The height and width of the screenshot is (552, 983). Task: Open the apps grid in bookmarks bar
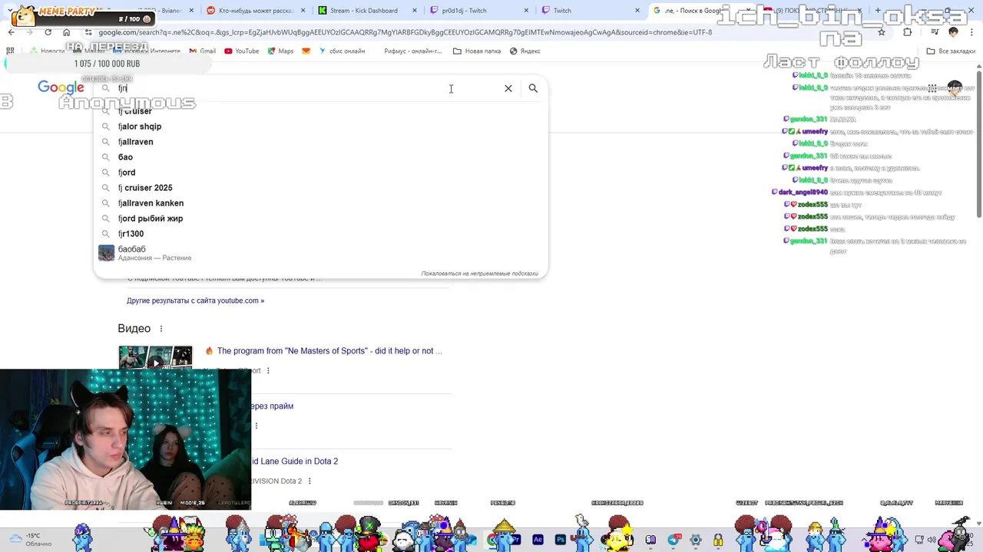pos(10,51)
